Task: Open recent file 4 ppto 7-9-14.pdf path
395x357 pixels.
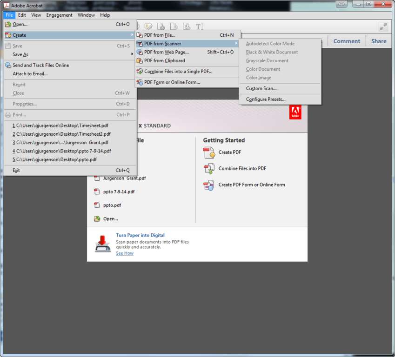Action: [70, 151]
